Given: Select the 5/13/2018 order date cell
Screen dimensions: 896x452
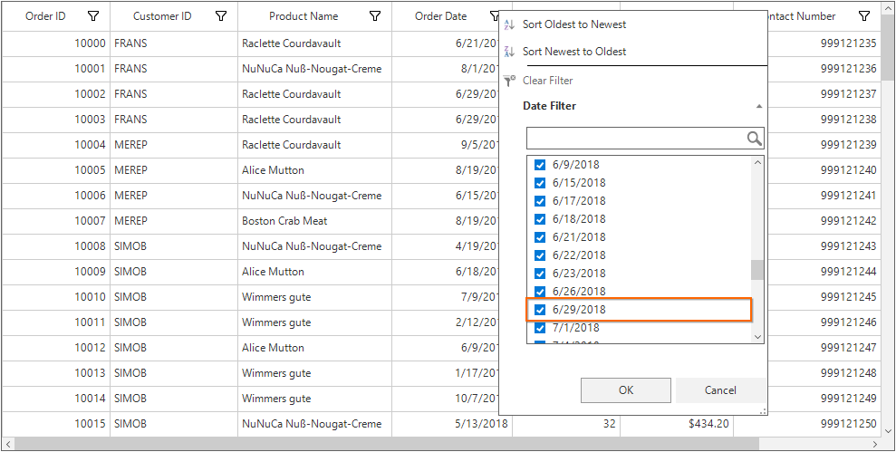Looking at the screenshot, I should [x=452, y=424].
